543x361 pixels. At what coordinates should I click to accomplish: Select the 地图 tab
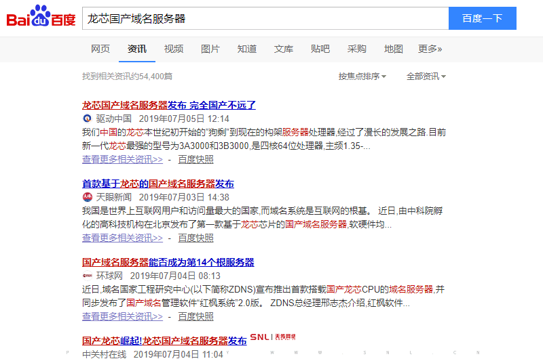pos(394,49)
